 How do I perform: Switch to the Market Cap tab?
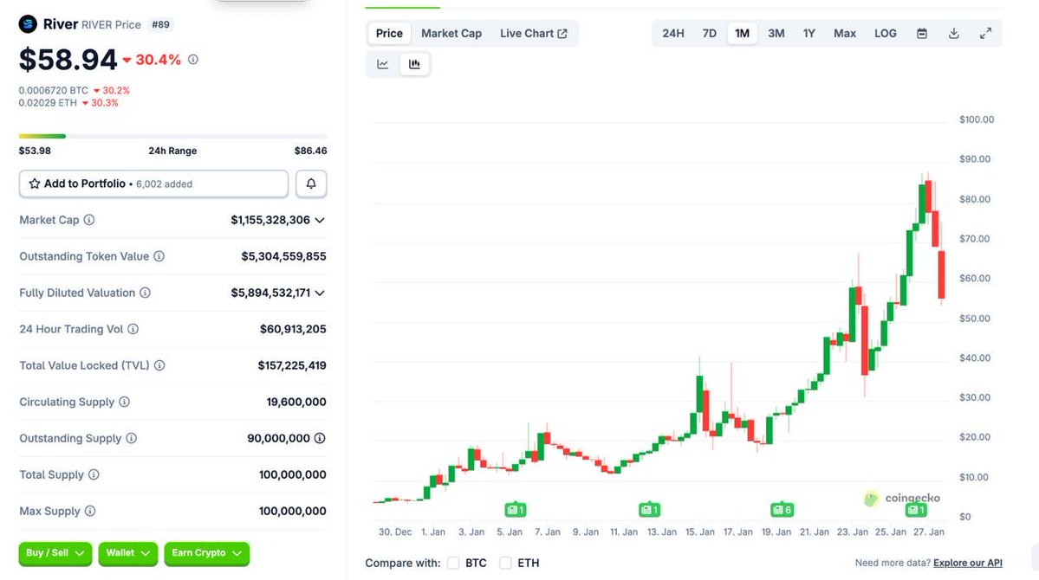coord(451,34)
